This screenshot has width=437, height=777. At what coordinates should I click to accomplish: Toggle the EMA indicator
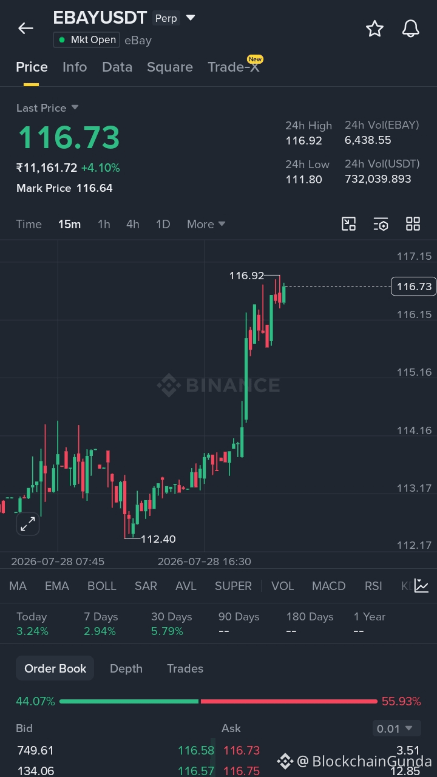[x=57, y=586]
